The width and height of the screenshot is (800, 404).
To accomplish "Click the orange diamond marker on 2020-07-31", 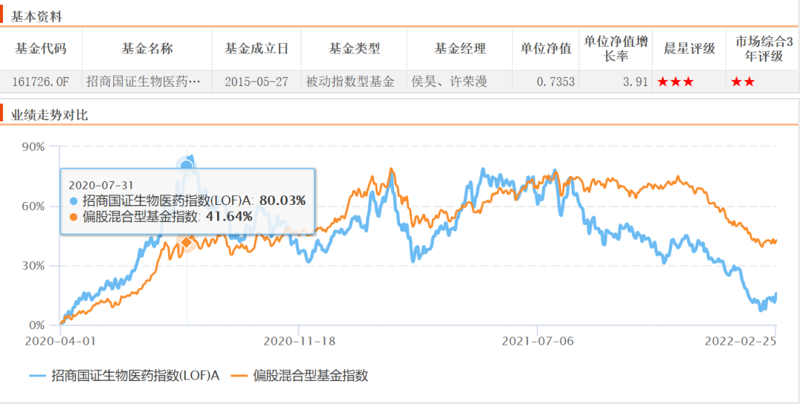I will (x=187, y=242).
